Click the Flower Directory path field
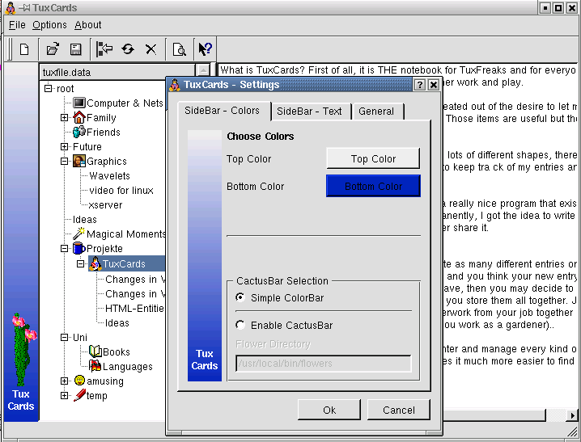The width and height of the screenshot is (581, 442). [x=323, y=364]
